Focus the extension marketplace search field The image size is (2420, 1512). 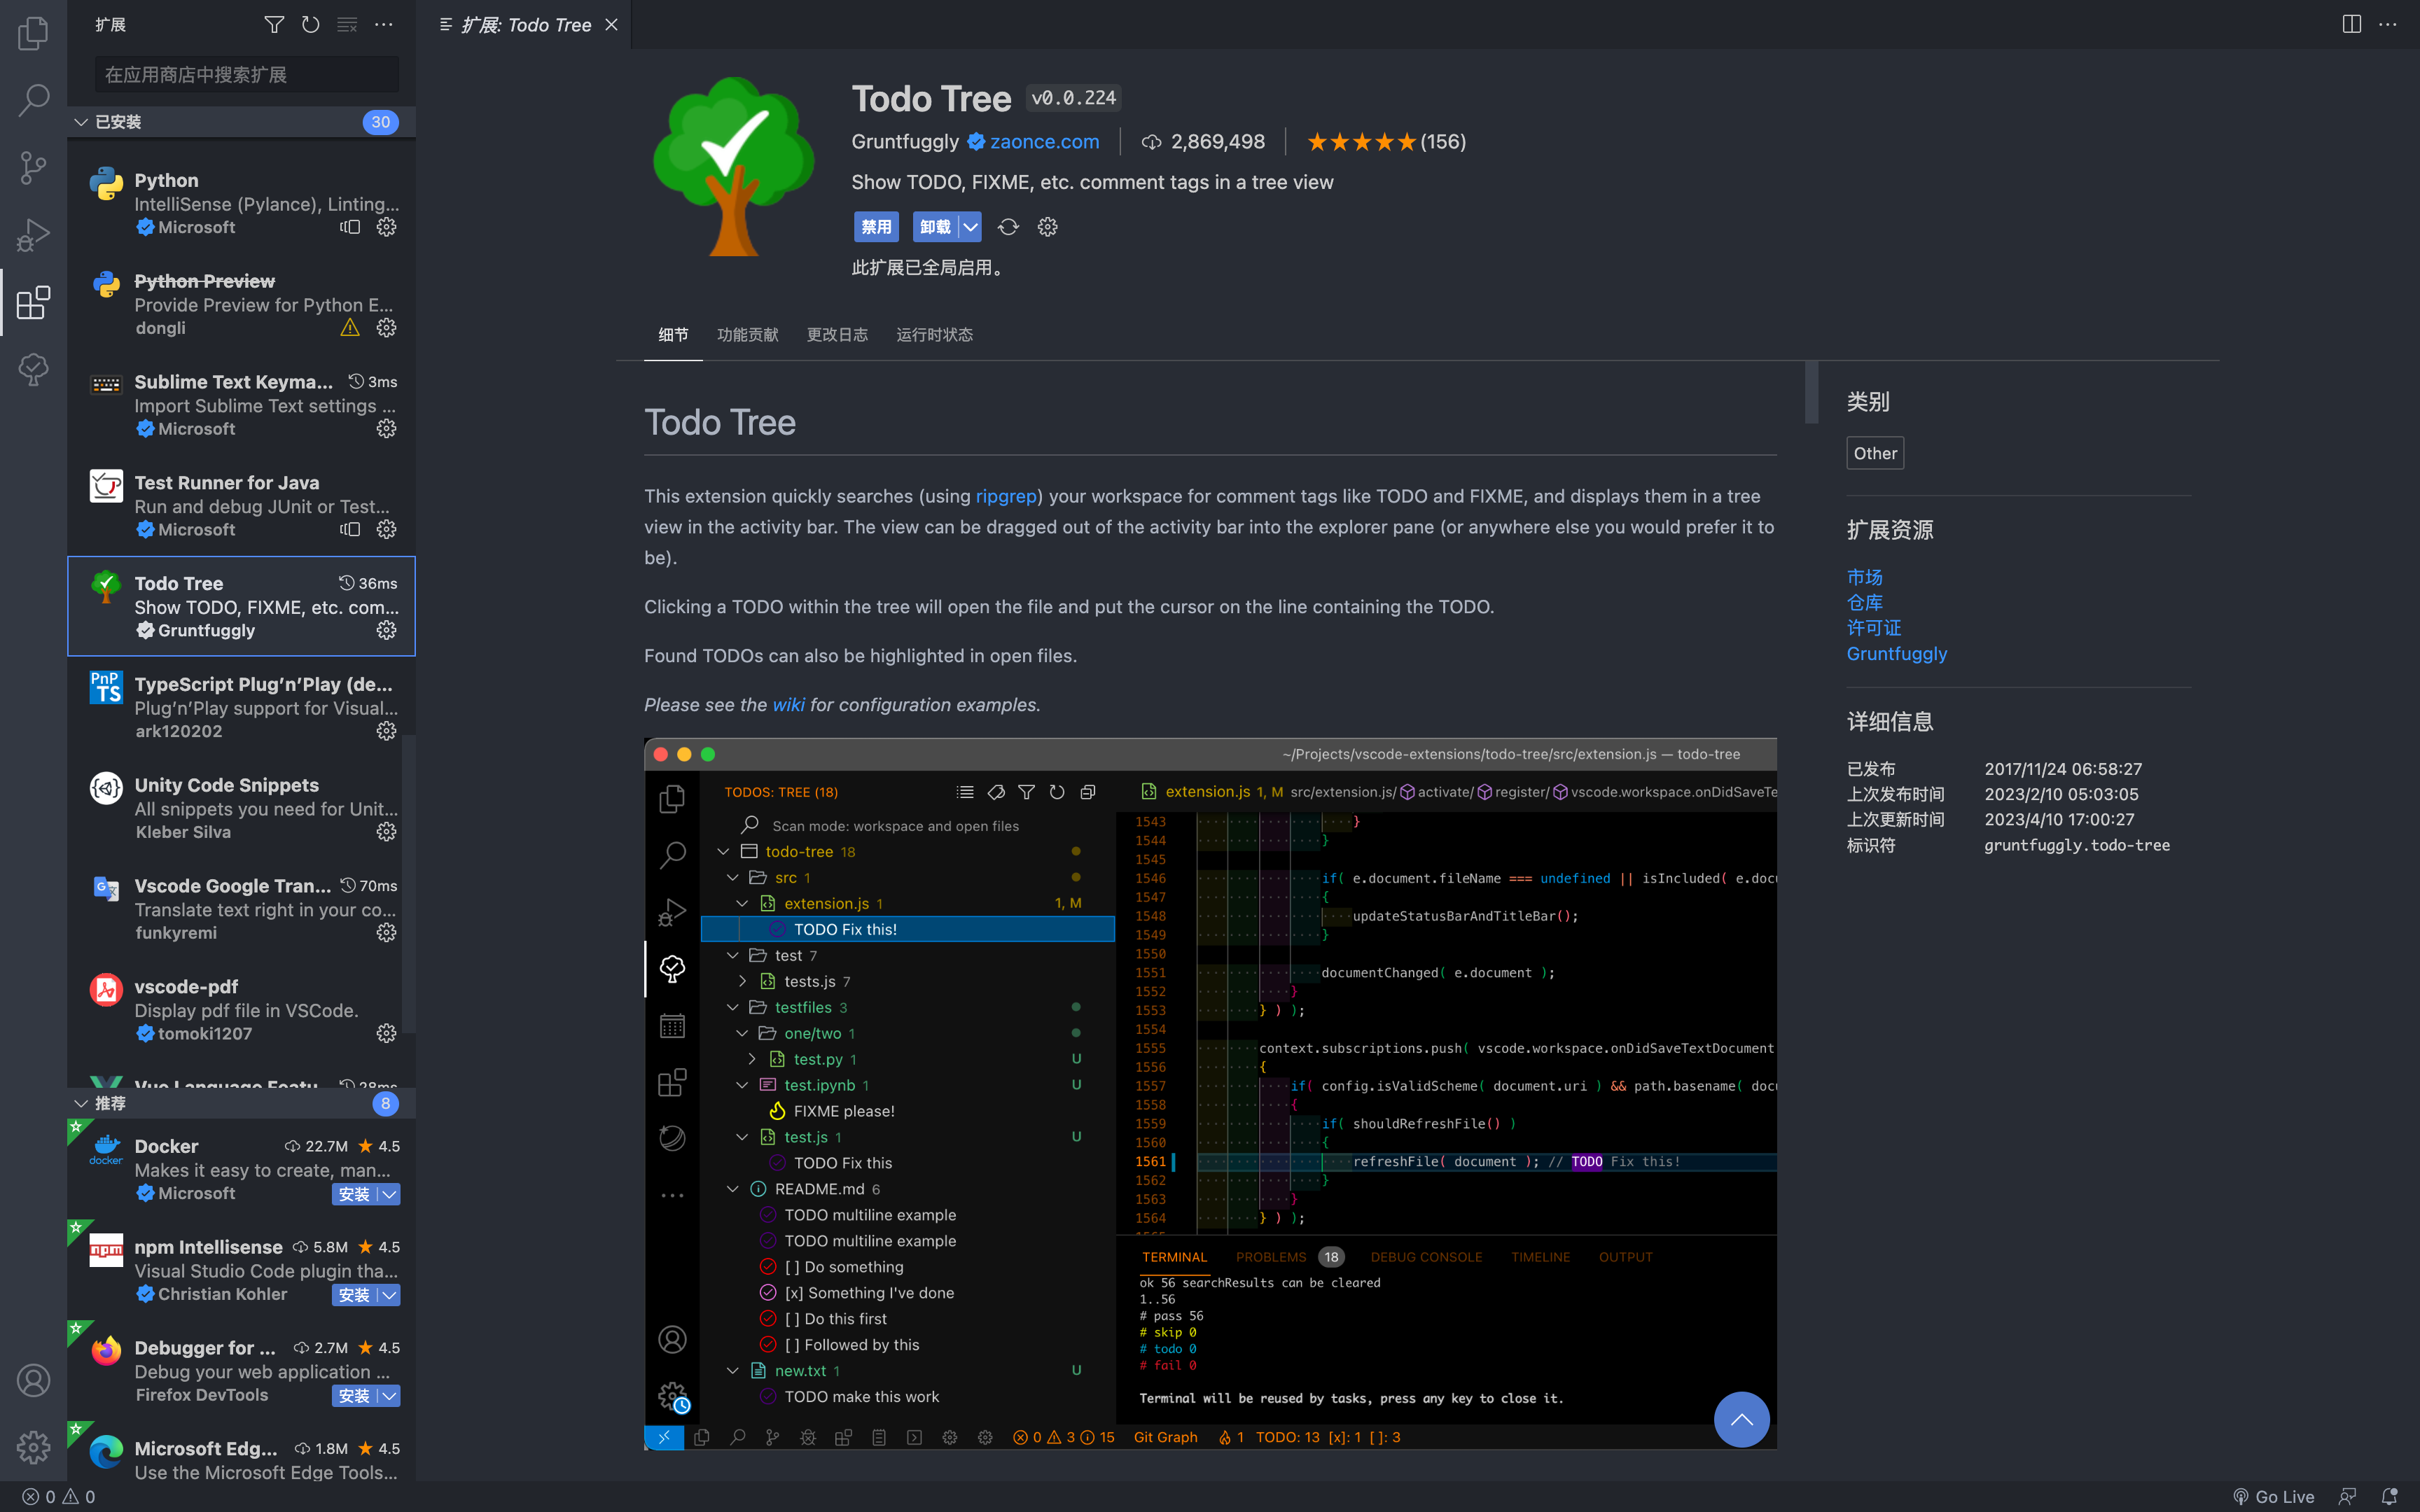point(247,75)
